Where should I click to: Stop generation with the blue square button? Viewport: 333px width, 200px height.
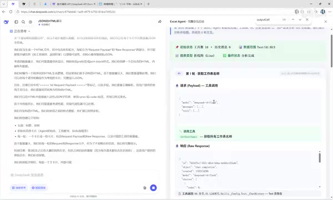tap(153, 188)
